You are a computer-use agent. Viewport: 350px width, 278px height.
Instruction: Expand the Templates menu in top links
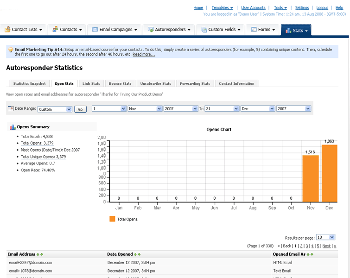[x=222, y=7]
